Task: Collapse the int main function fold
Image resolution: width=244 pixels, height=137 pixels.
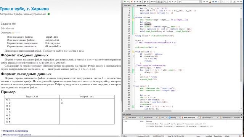Action: tap(134, 86)
